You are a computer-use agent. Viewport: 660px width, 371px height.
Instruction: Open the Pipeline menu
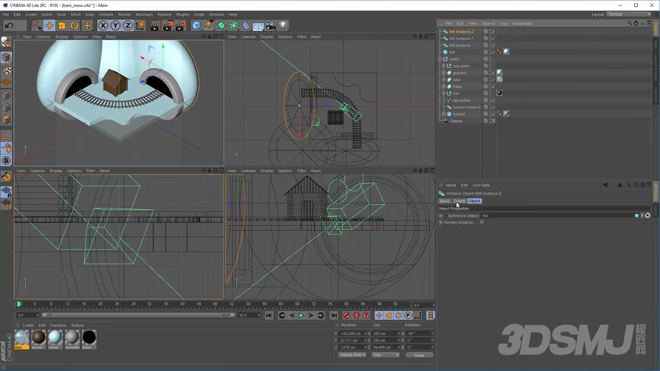coord(164,14)
